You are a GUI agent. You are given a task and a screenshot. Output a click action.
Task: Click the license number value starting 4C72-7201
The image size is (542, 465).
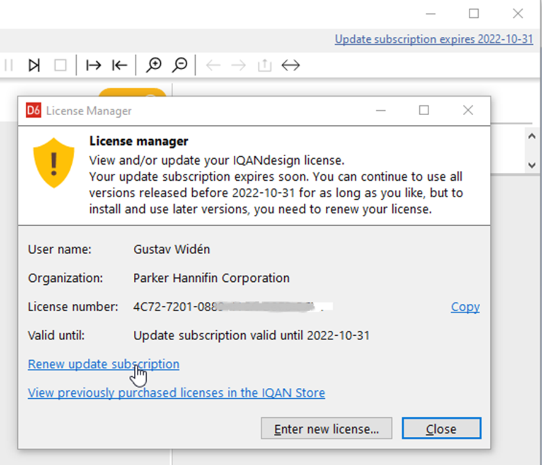point(233,307)
